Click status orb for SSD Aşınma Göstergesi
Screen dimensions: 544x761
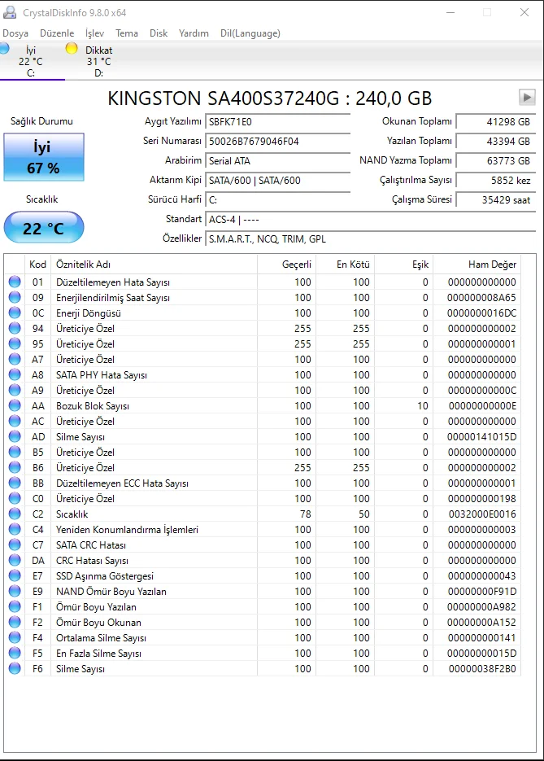pyautogui.click(x=15, y=575)
